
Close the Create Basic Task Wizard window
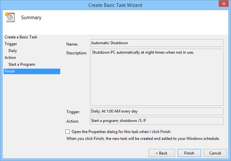click(223, 4)
